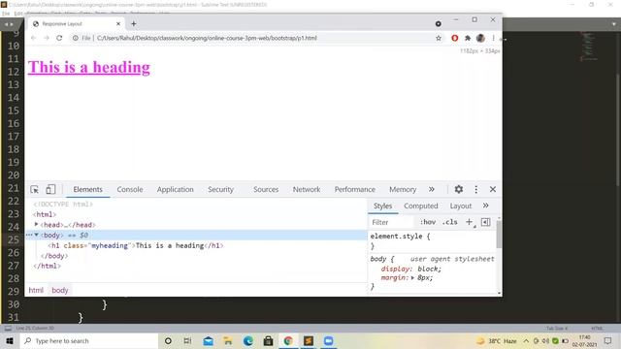
Task: Switch to the Computed styles tab
Action: click(420, 206)
